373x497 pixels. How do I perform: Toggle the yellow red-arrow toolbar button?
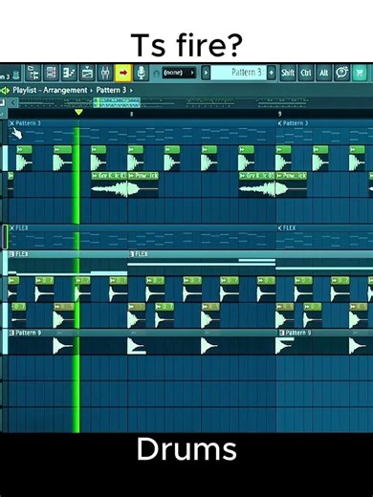[x=123, y=73]
